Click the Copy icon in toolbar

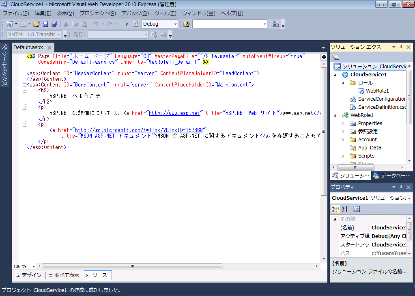[x=75, y=24]
